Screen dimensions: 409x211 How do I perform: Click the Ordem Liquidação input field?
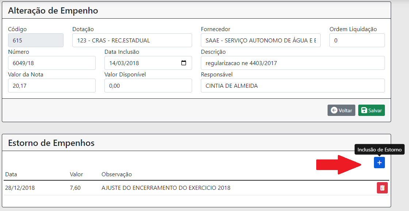click(x=357, y=40)
